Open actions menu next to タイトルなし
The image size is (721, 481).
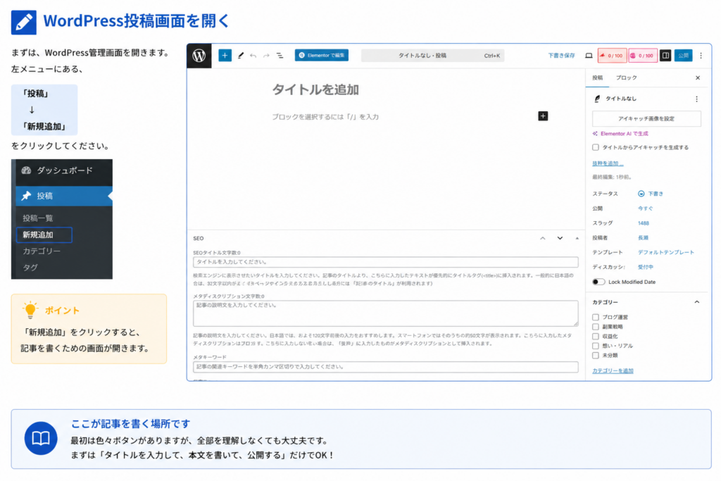point(696,99)
